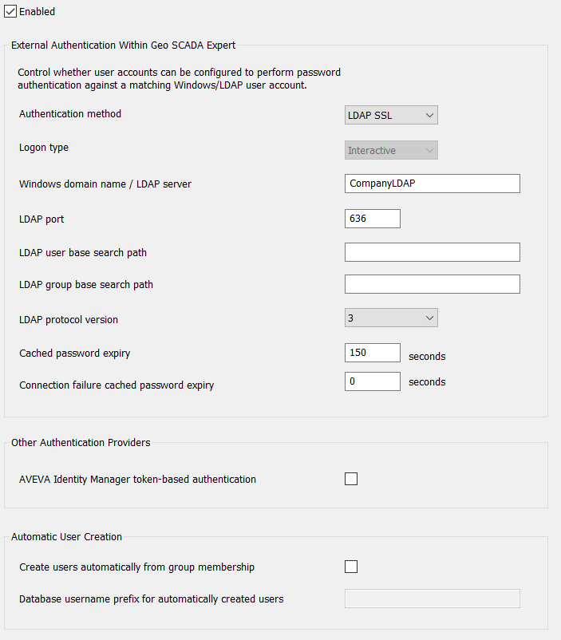The image size is (561, 640).
Task: Open the Logon type Interactive dropdown
Action: pyautogui.click(x=391, y=150)
